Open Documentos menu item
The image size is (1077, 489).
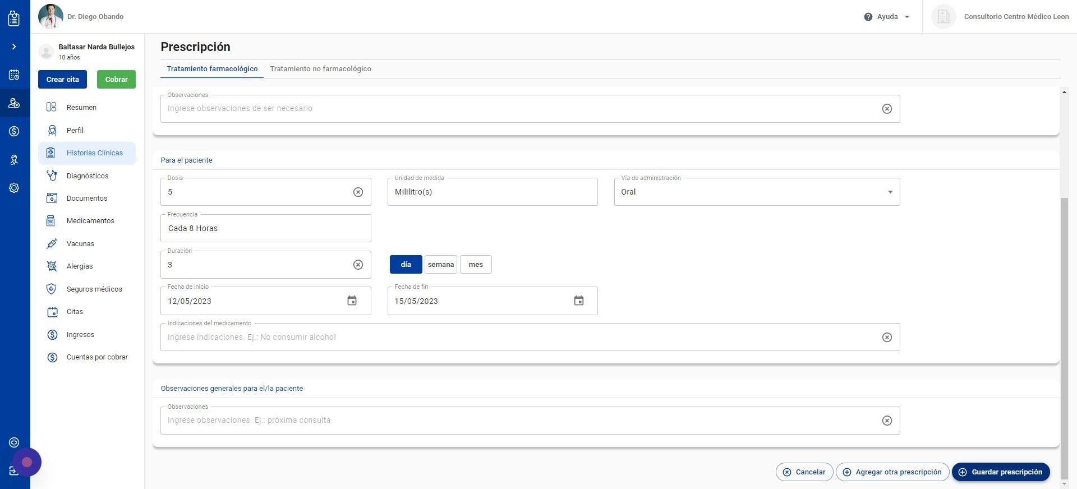pos(87,199)
